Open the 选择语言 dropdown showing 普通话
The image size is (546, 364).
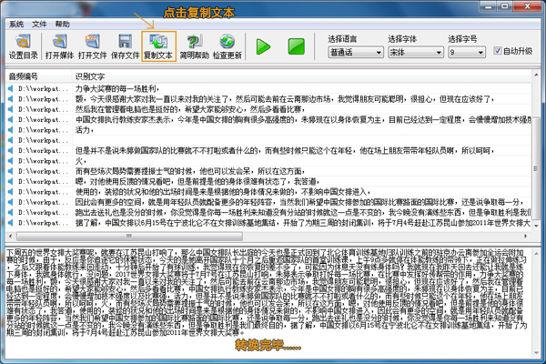[x=355, y=52]
